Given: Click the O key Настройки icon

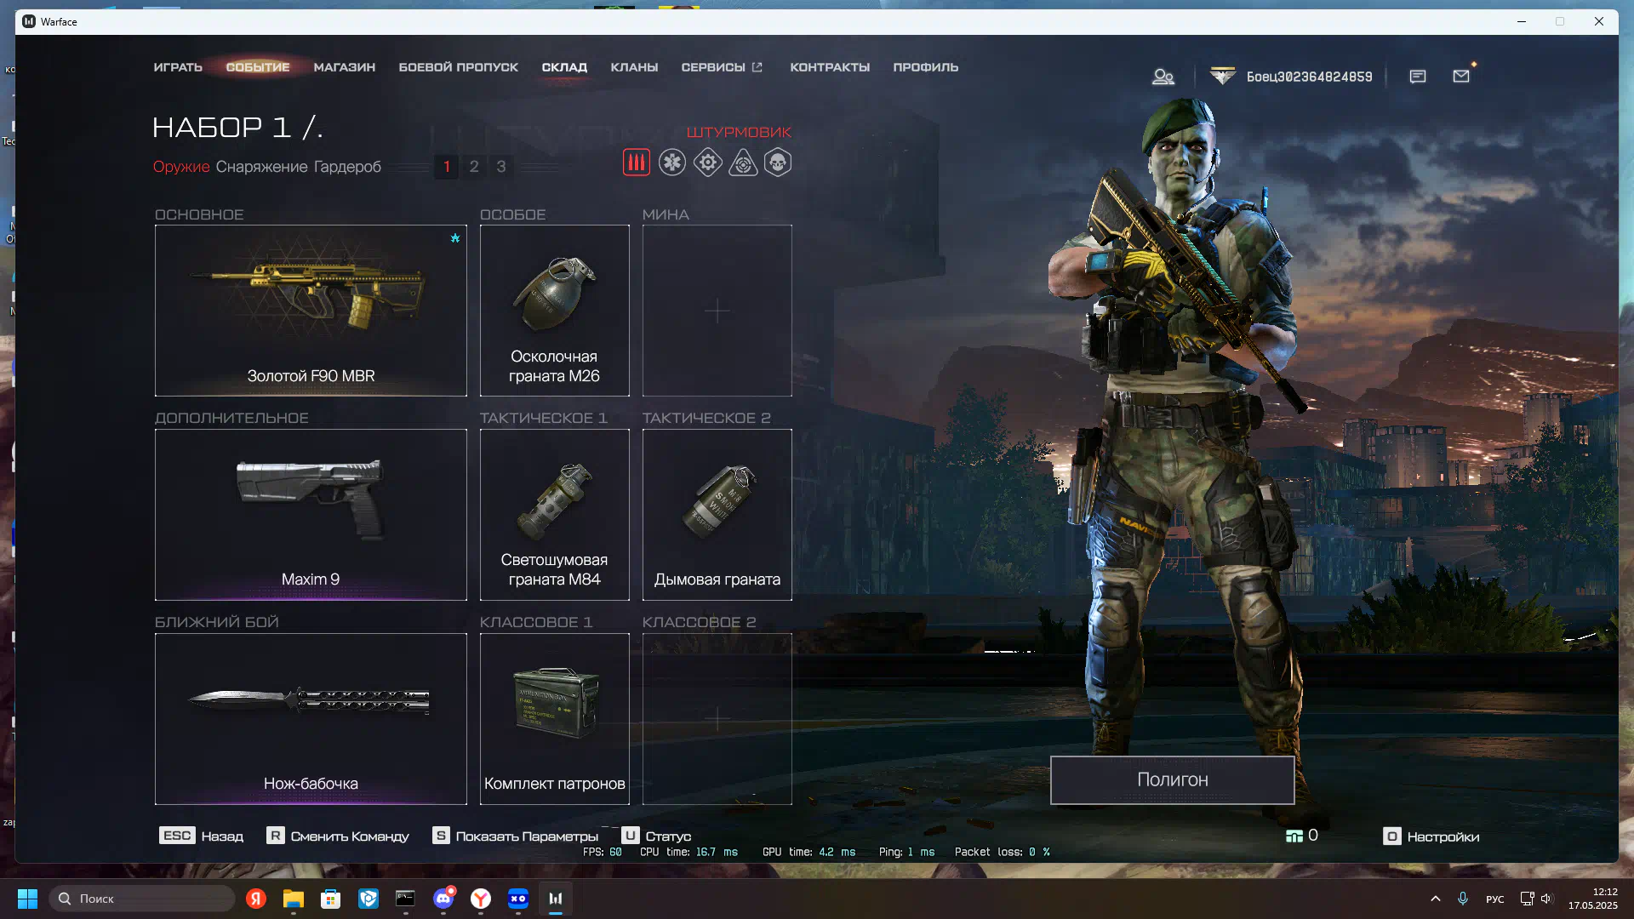Looking at the screenshot, I should pos(1392,836).
